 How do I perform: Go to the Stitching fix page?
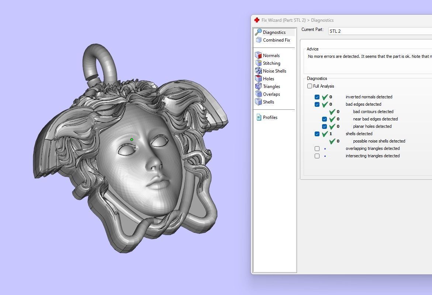click(x=272, y=63)
